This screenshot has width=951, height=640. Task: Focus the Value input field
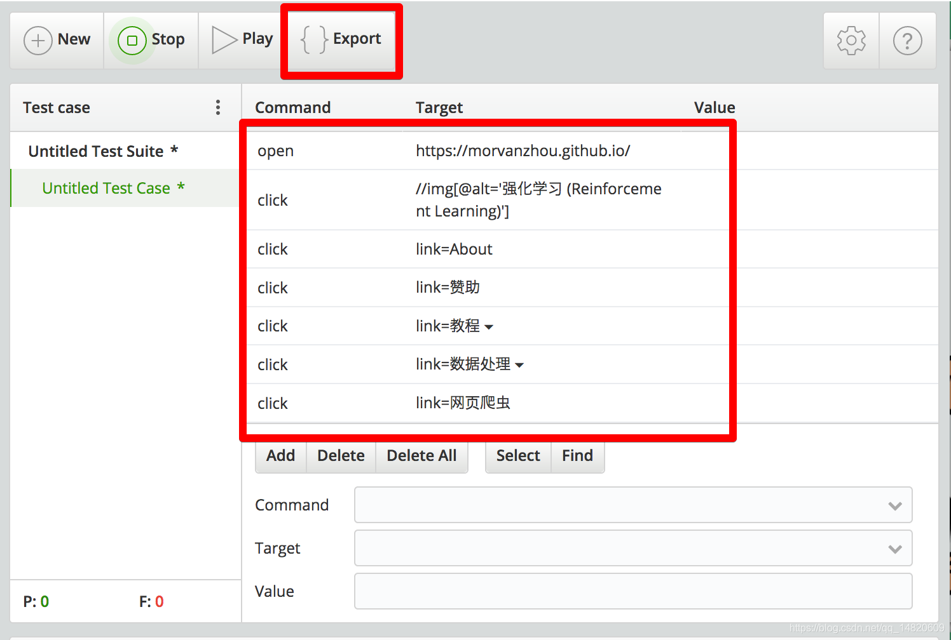click(633, 591)
